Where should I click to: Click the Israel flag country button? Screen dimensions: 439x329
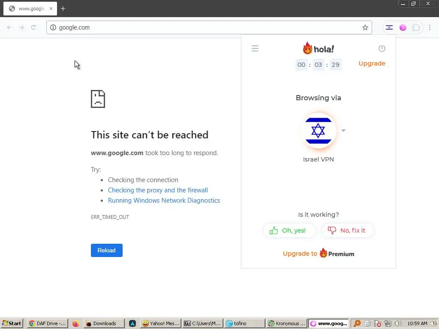pyautogui.click(x=319, y=131)
